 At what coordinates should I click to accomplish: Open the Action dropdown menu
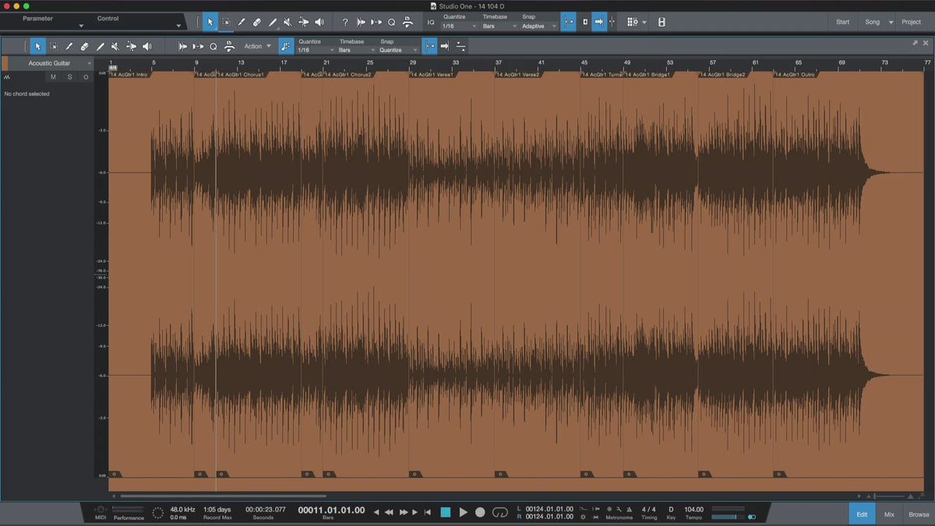point(258,47)
